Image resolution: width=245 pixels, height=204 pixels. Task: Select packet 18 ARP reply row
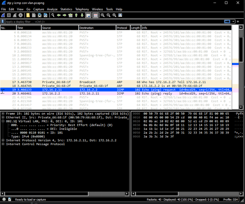tap(116, 86)
